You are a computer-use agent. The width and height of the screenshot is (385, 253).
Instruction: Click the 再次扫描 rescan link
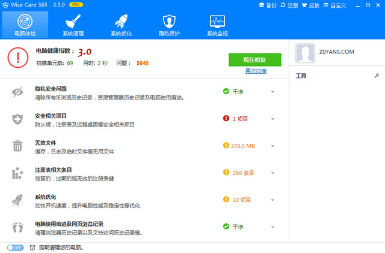[x=256, y=71]
